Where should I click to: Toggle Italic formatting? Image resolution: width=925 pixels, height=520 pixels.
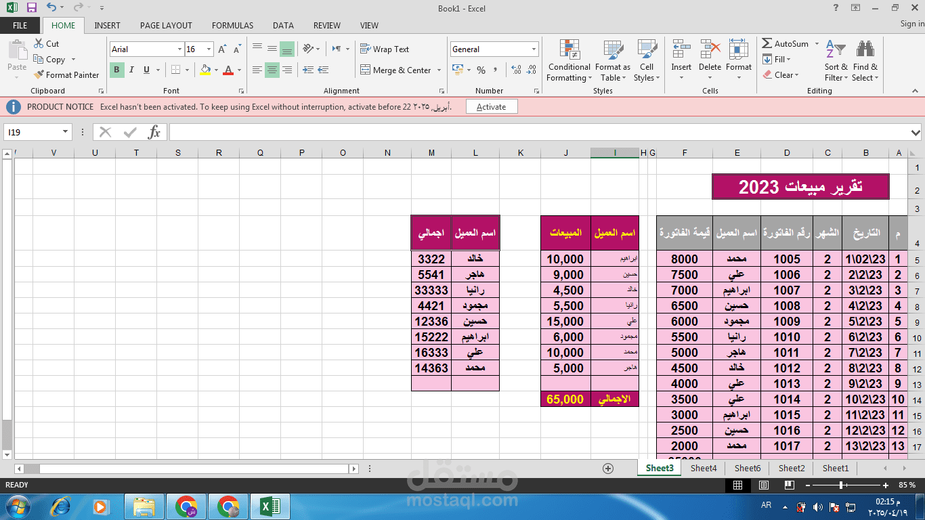(131, 70)
